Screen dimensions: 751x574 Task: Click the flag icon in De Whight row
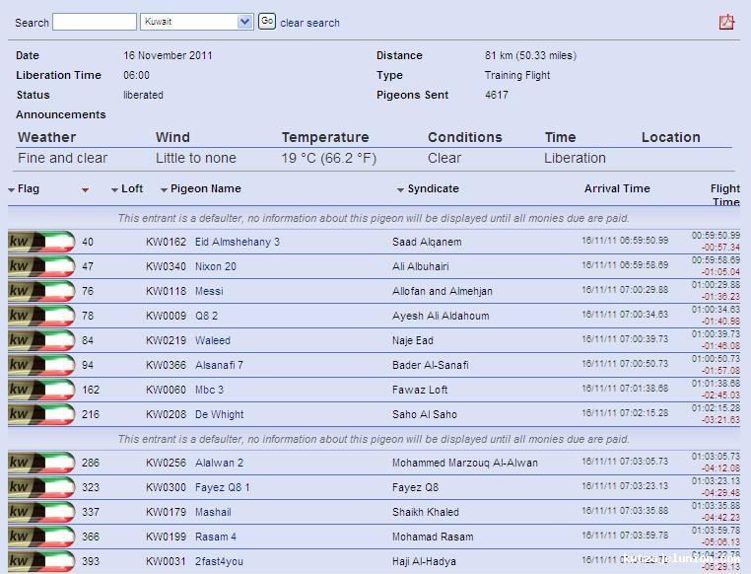(x=41, y=414)
